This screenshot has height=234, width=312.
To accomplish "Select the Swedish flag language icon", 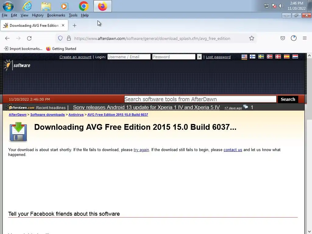I will [x=261, y=57].
